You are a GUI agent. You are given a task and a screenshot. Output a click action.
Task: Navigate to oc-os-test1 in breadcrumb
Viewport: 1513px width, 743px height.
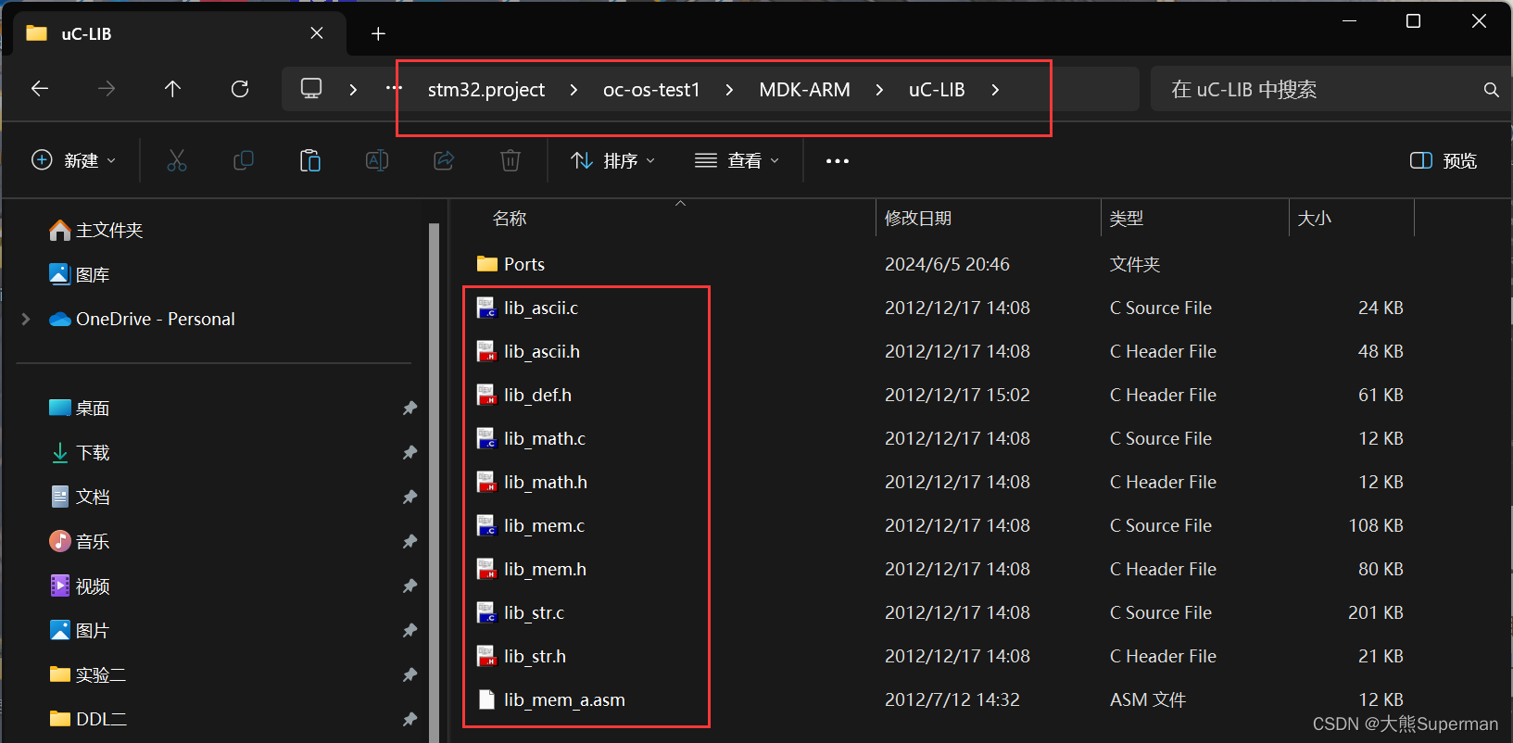point(651,90)
